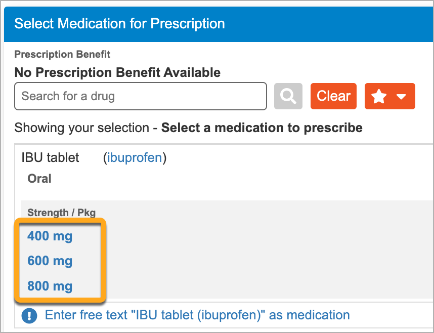Open the favorites dropdown caret arrow
This screenshot has height=333, width=434.
pos(401,97)
